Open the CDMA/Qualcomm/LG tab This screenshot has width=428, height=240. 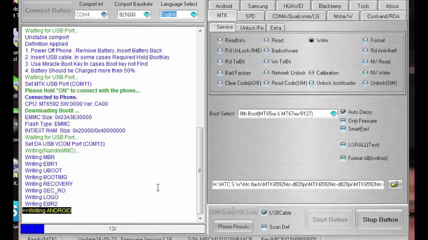point(296,16)
